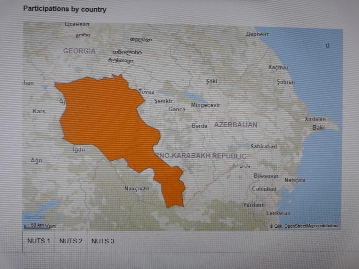This screenshot has width=359, height=269.
Task: Click the Sabirabad city label
Action: pyautogui.click(x=264, y=146)
